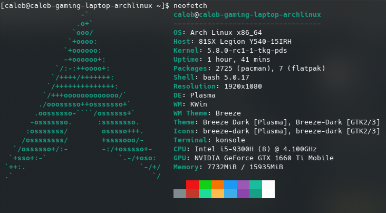Viewport: 386px width, 213px height.
Task: Click the typed 'neofetch' command
Action: 190,5
